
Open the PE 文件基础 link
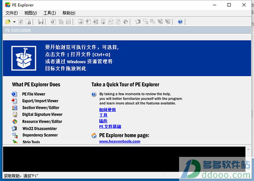pyautogui.click(x=110, y=126)
